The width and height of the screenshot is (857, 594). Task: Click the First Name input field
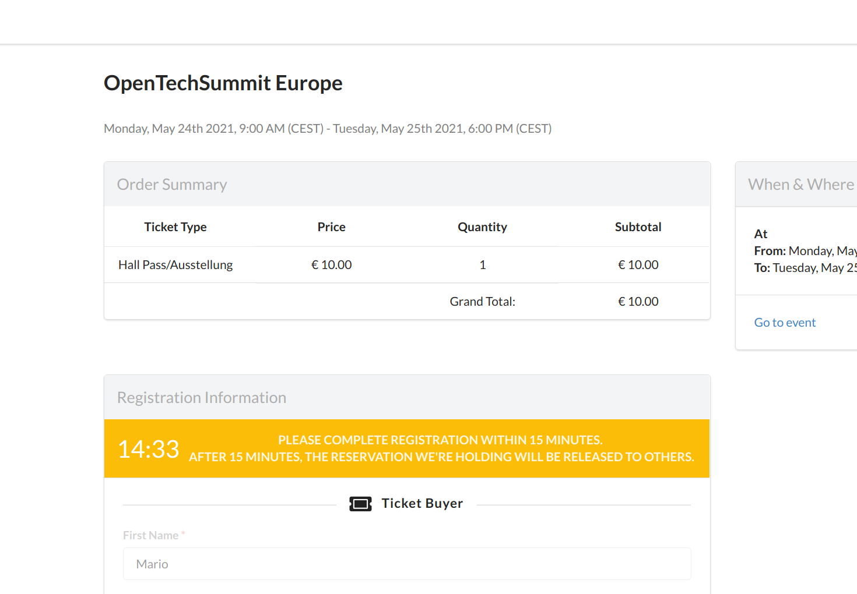(407, 564)
